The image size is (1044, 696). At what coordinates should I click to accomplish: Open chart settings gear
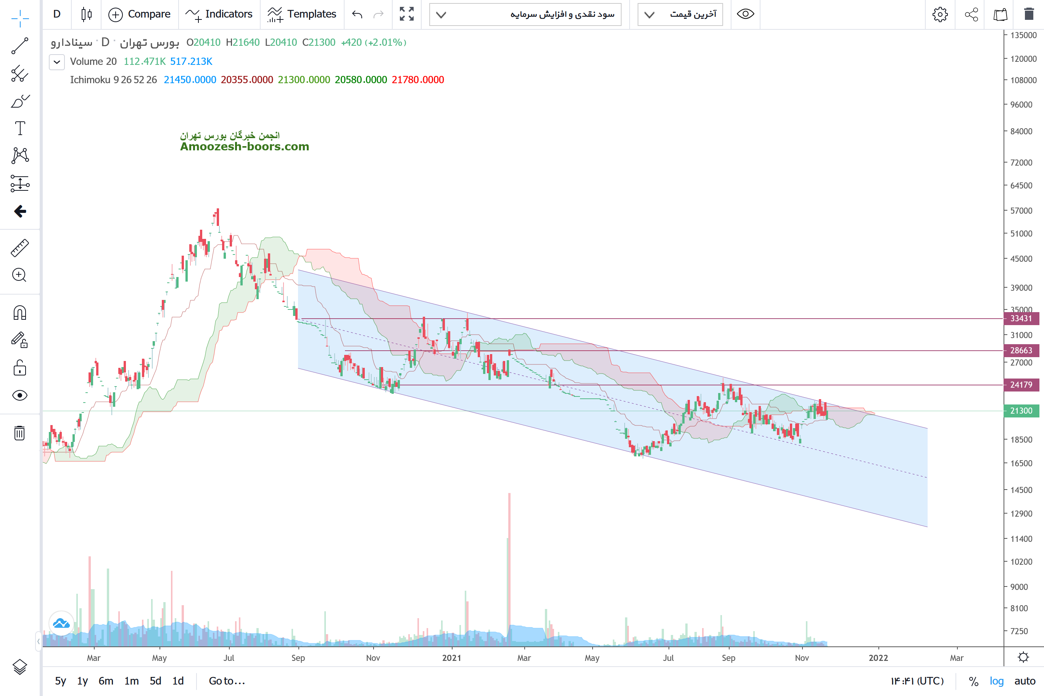(x=940, y=14)
